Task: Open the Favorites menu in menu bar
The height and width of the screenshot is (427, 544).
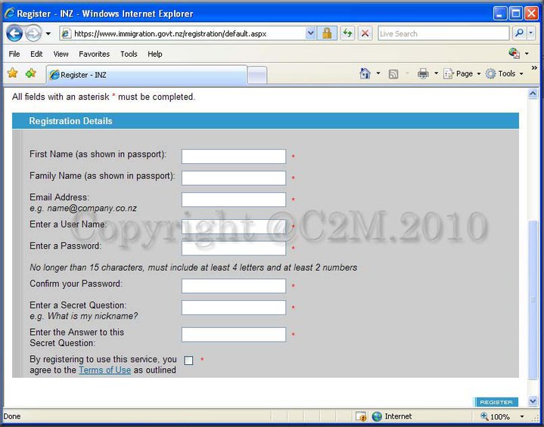Action: [94, 54]
